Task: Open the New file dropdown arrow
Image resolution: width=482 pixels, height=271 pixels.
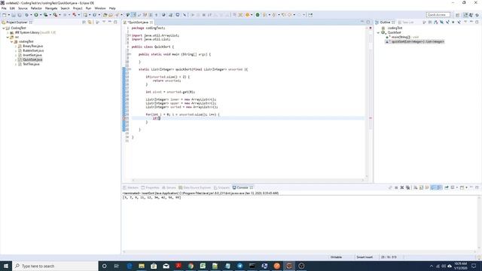Action: [8, 15]
